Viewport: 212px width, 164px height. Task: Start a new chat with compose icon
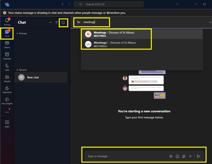pos(63,23)
